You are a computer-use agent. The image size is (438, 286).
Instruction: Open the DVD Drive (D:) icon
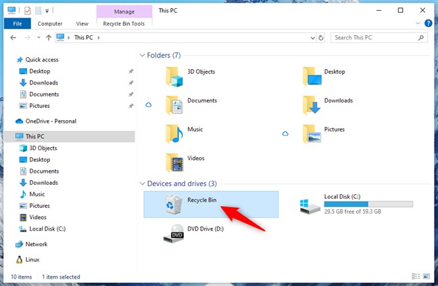coord(174,233)
